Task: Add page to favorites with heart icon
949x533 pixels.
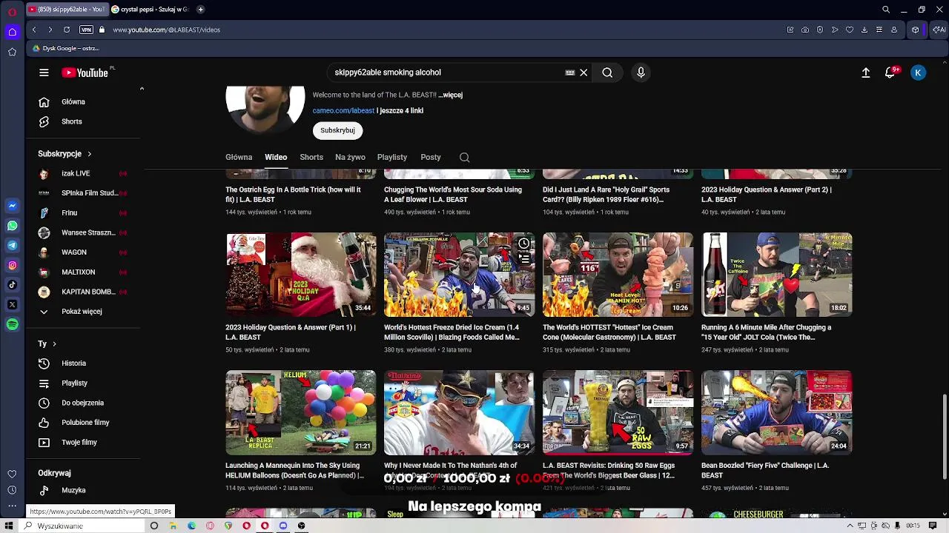Action: coord(850,30)
